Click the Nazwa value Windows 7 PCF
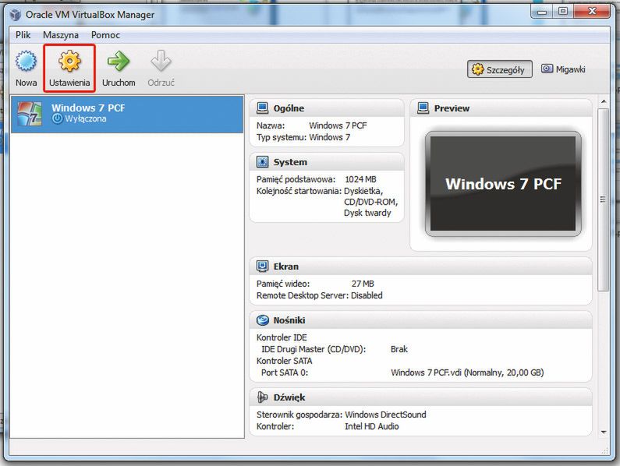The width and height of the screenshot is (620, 466). click(x=338, y=125)
